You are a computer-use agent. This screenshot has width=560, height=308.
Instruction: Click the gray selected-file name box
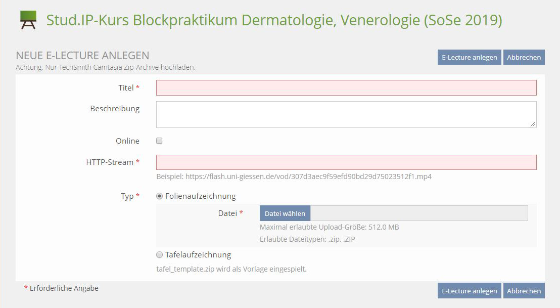419,213
